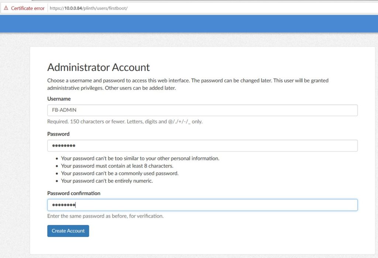
Task: Click the 'at least 8 characters' rule
Action: tap(117, 166)
